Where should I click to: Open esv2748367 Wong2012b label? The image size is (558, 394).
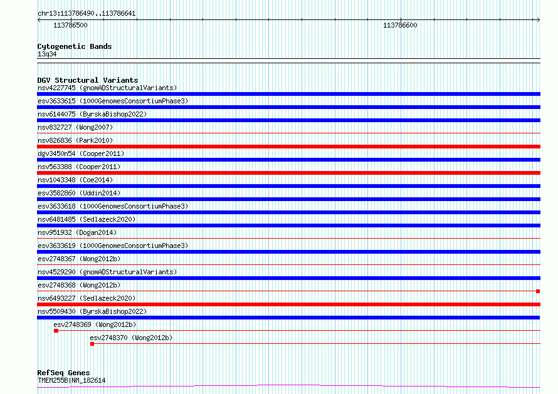click(79, 259)
